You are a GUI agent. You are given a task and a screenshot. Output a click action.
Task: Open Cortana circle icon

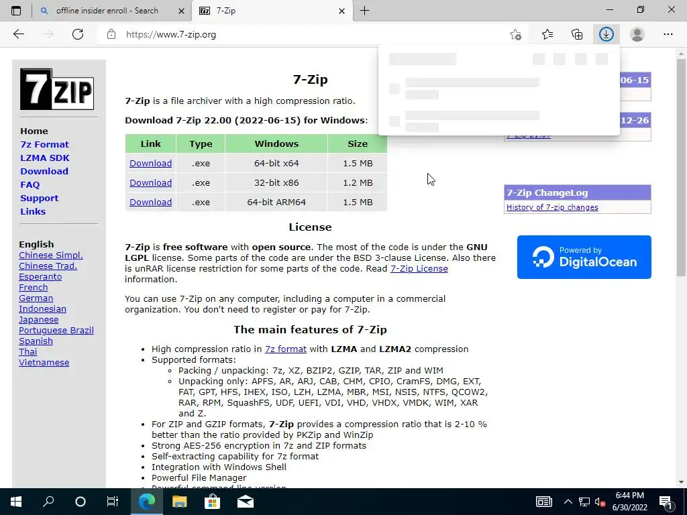point(81,502)
